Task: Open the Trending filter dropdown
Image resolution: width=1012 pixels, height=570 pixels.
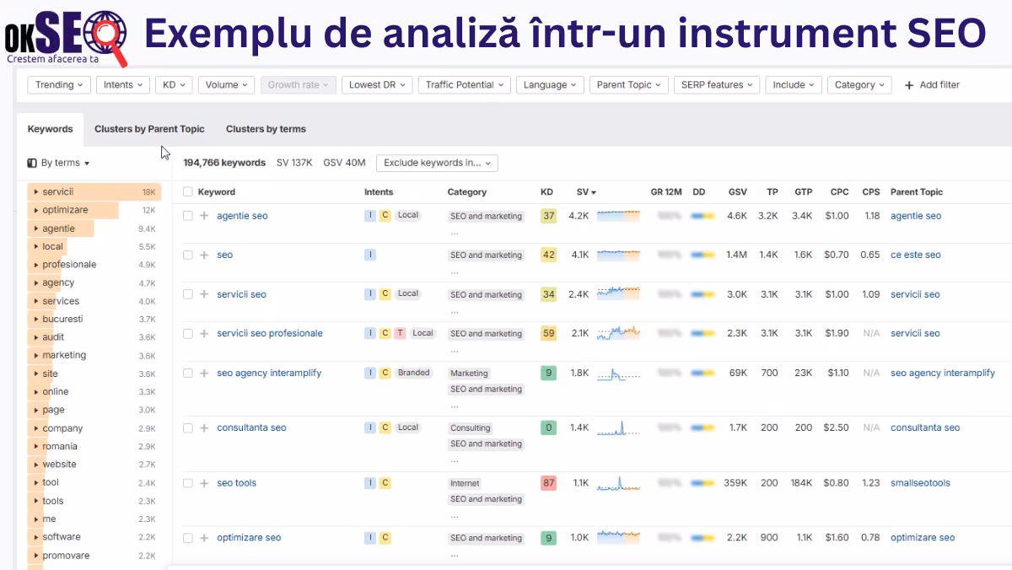Action: point(60,85)
